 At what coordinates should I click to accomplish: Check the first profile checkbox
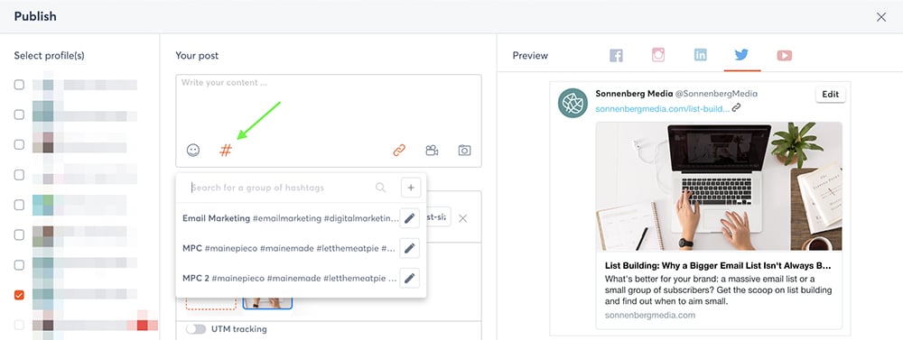tap(19, 85)
